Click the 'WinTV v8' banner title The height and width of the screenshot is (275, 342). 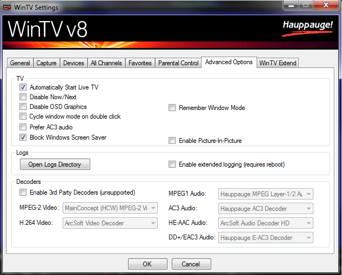pyautogui.click(x=48, y=30)
